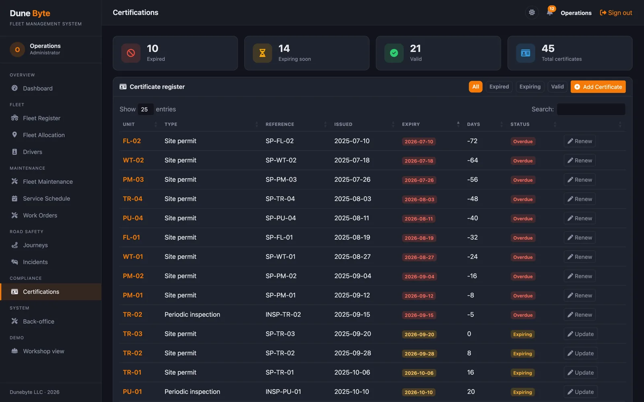Sort table by Issued column
Viewport: 644px width, 402px height.
click(x=364, y=124)
